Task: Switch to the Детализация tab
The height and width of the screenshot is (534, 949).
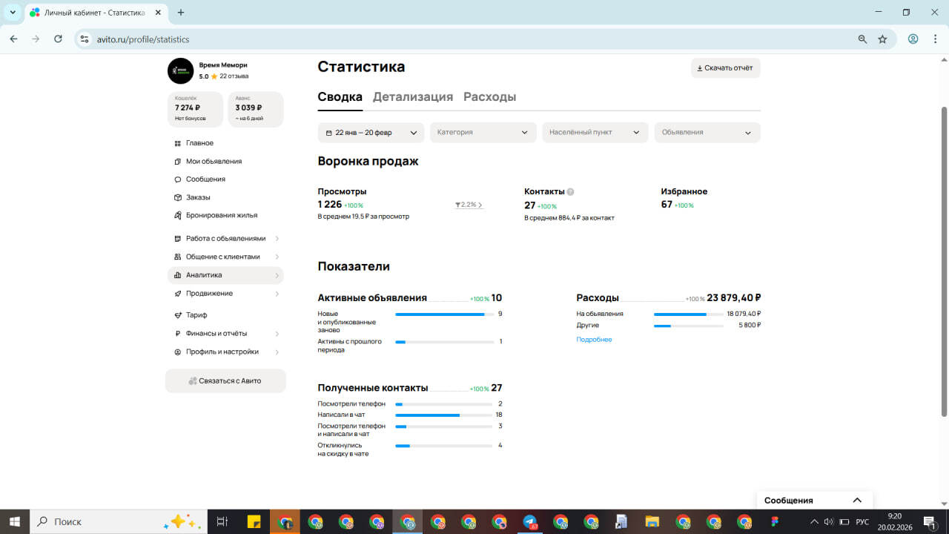Action: (x=413, y=97)
